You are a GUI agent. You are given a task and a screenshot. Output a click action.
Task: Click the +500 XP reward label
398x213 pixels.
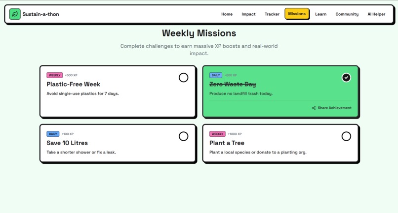pyautogui.click(x=71, y=75)
